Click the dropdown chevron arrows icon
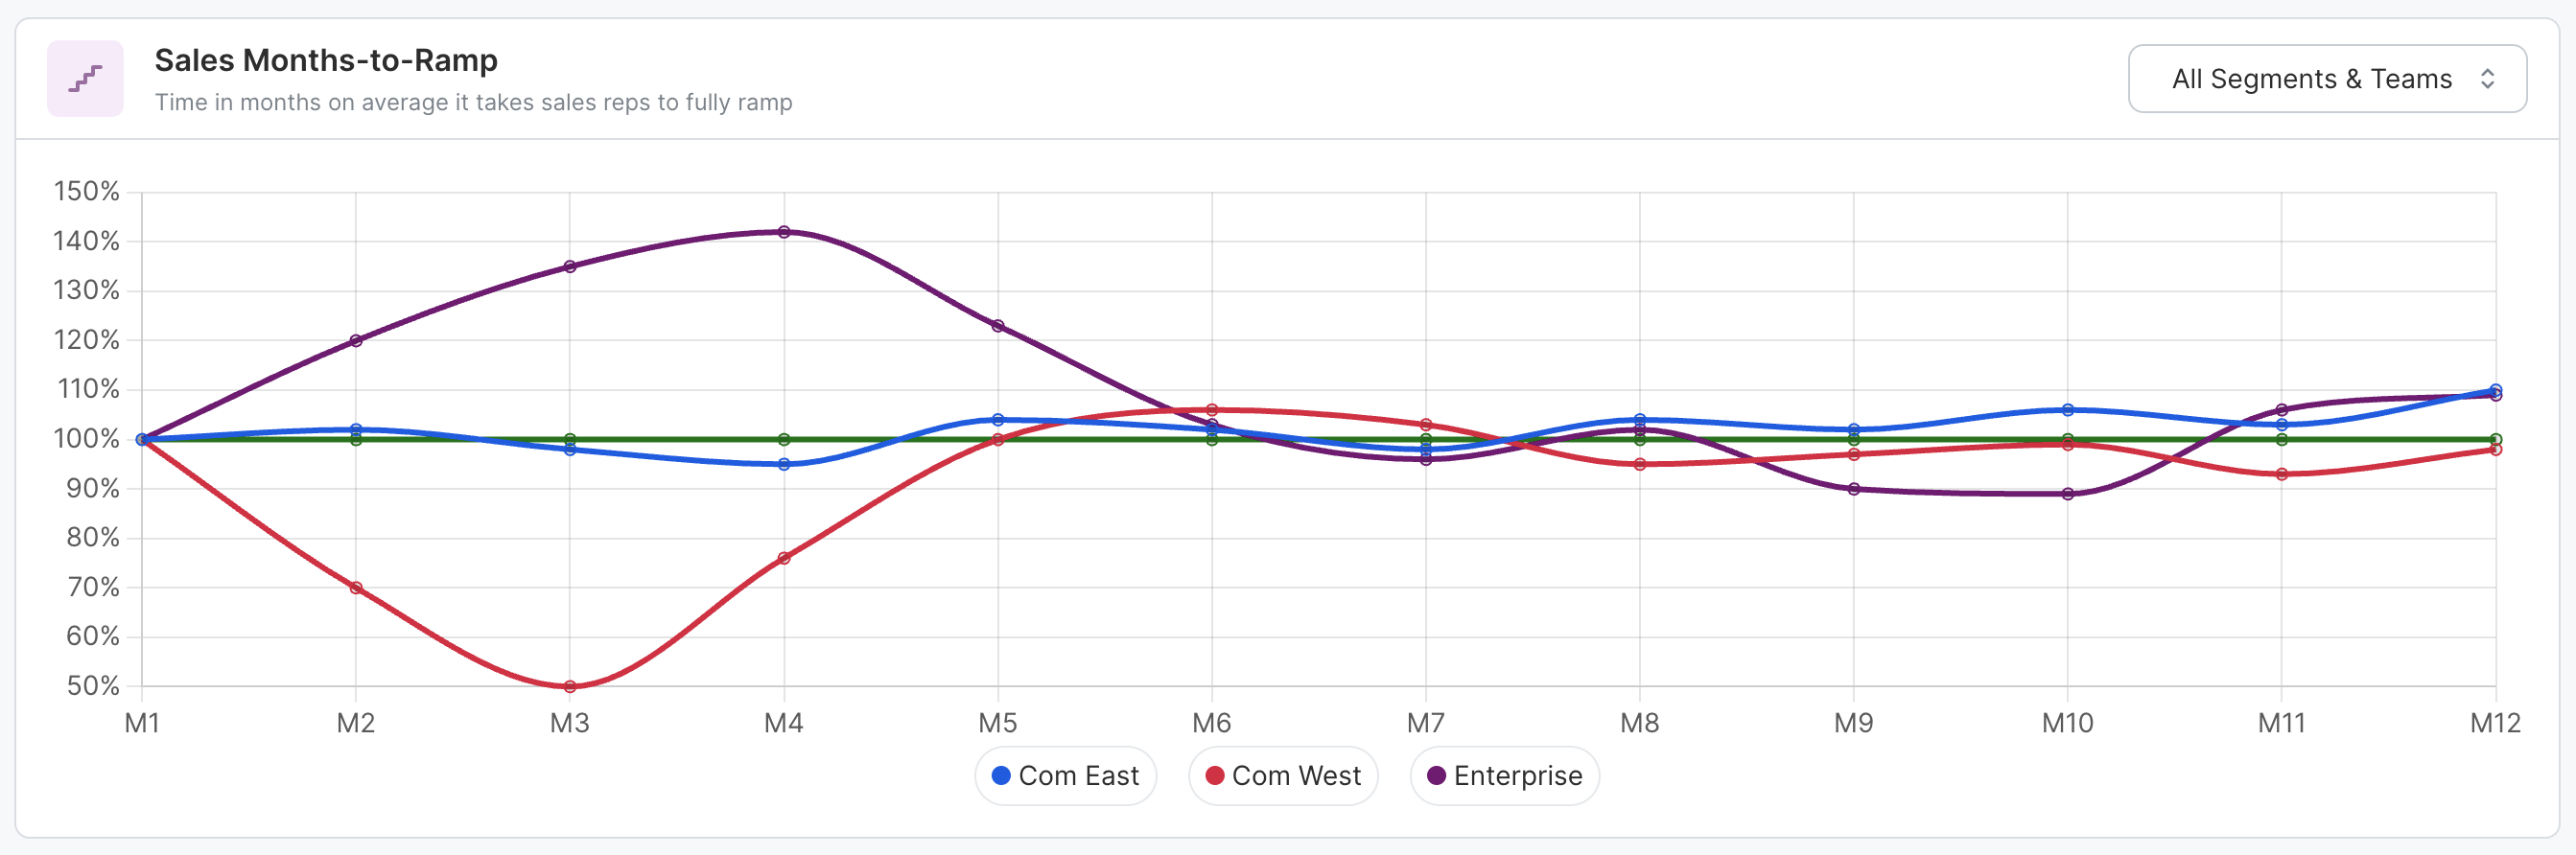Viewport: 2576px width, 855px height. coord(2487,78)
